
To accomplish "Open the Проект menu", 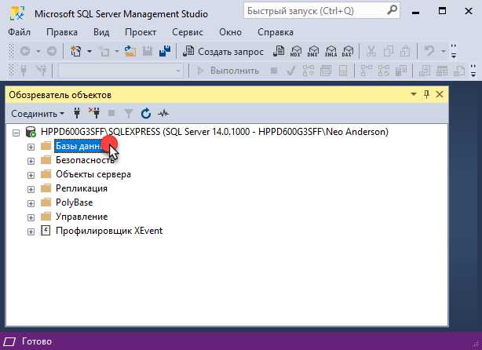I will [141, 32].
